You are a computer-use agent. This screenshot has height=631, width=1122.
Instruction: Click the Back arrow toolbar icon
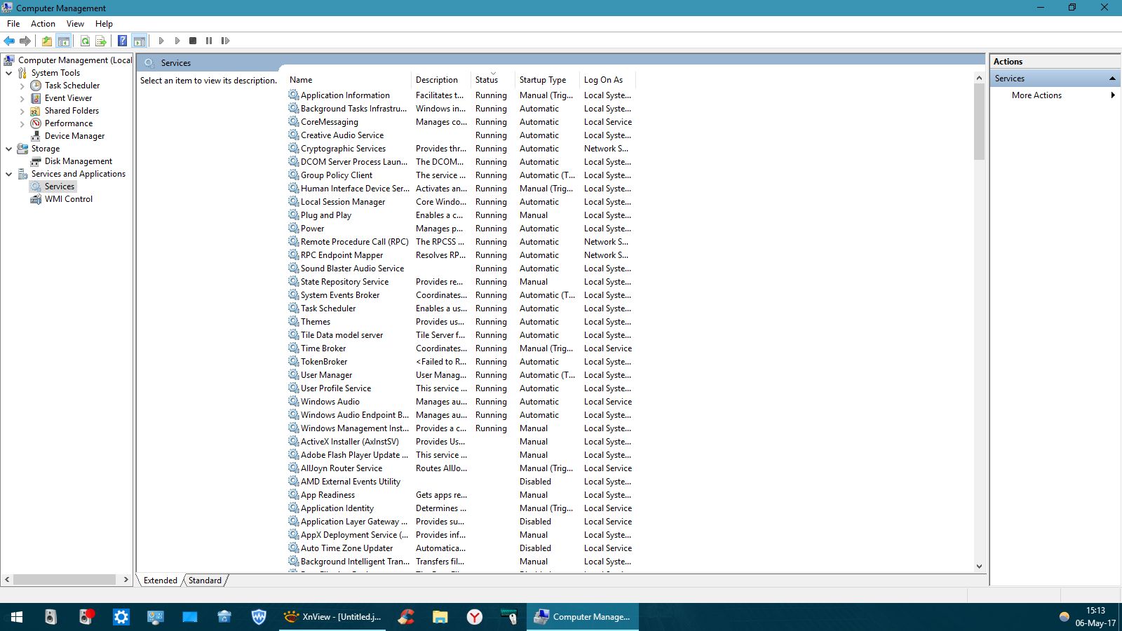tap(9, 41)
